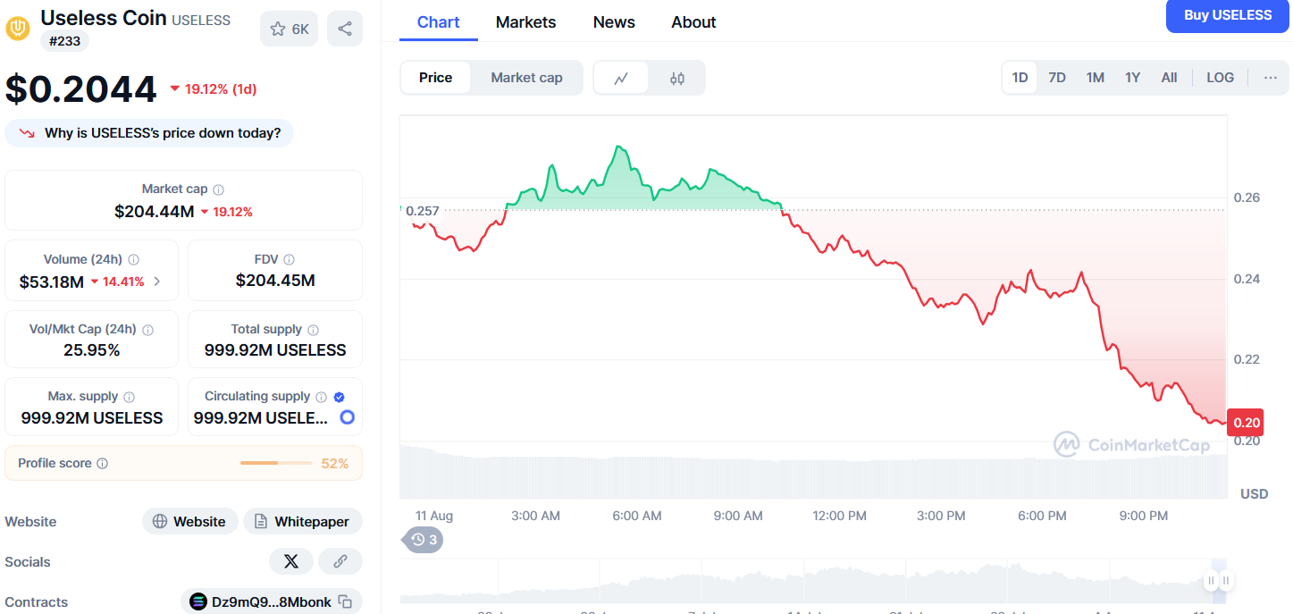1293x614 pixels.
Task: Switch to the News tab
Action: 614,22
